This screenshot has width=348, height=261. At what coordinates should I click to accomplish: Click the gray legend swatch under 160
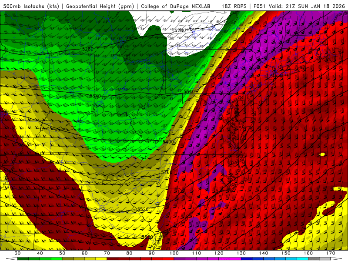(314, 259)
